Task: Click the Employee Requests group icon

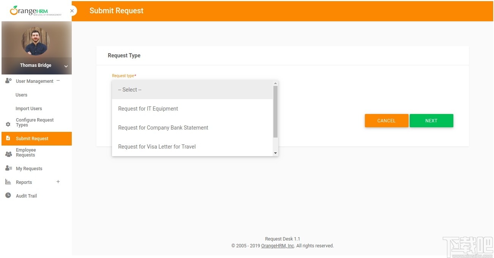Action: (8, 154)
